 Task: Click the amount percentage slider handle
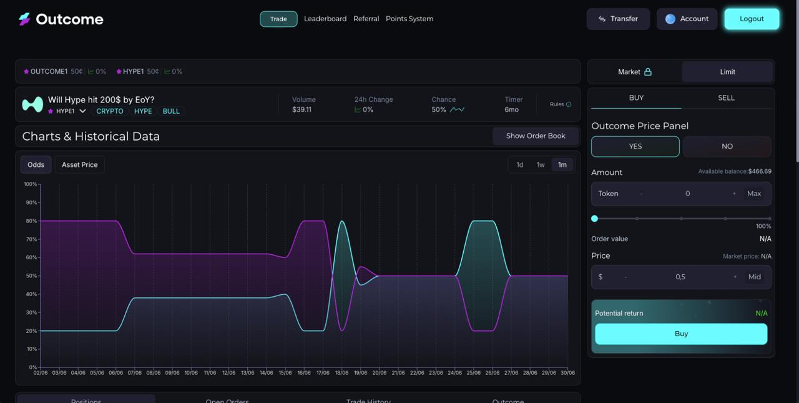click(594, 219)
